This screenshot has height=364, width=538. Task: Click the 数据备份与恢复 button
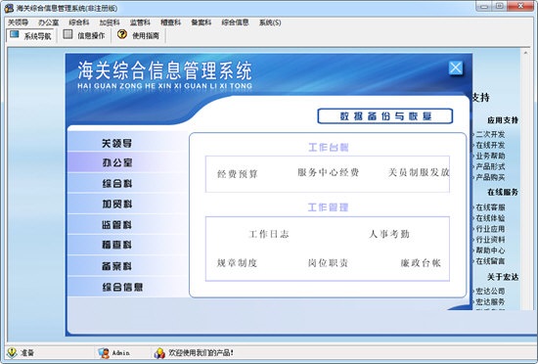click(x=385, y=116)
